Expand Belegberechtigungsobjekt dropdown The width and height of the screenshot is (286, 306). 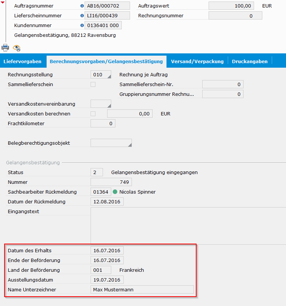(111, 143)
